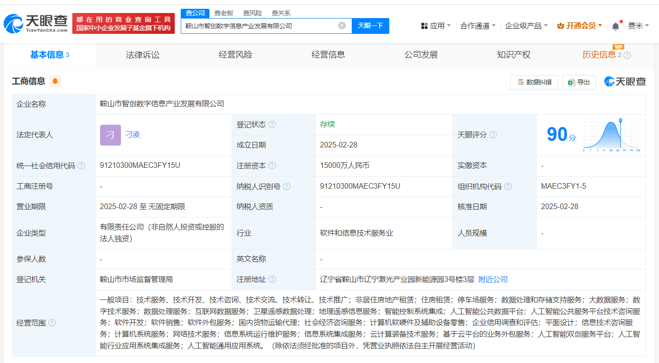Click the company name search input field
The height and width of the screenshot is (363, 659).
click(x=260, y=26)
